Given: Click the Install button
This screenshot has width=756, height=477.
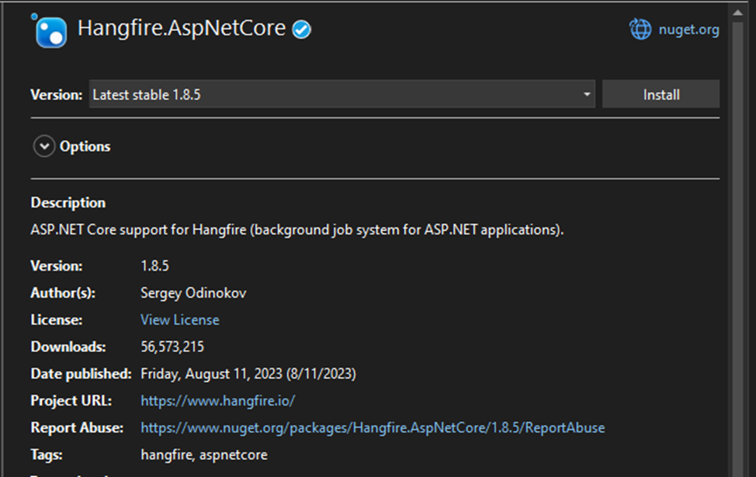Looking at the screenshot, I should (661, 93).
